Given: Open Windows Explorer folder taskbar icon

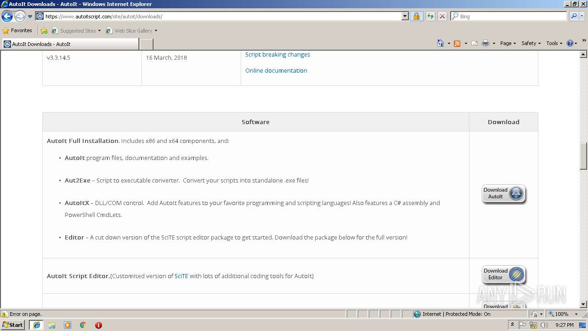Looking at the screenshot, I should click(52, 325).
